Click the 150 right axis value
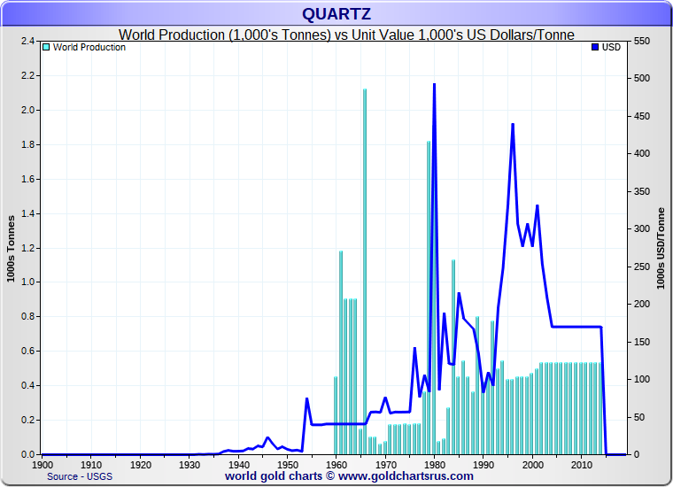The height and width of the screenshot is (487, 673). [642, 342]
